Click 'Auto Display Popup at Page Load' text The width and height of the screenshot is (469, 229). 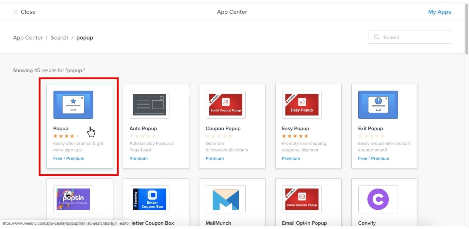click(152, 147)
